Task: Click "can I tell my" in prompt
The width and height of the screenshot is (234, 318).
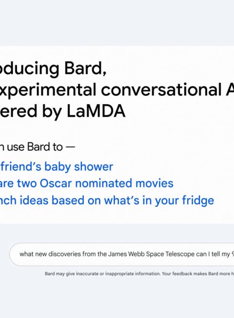Action: click(213, 254)
